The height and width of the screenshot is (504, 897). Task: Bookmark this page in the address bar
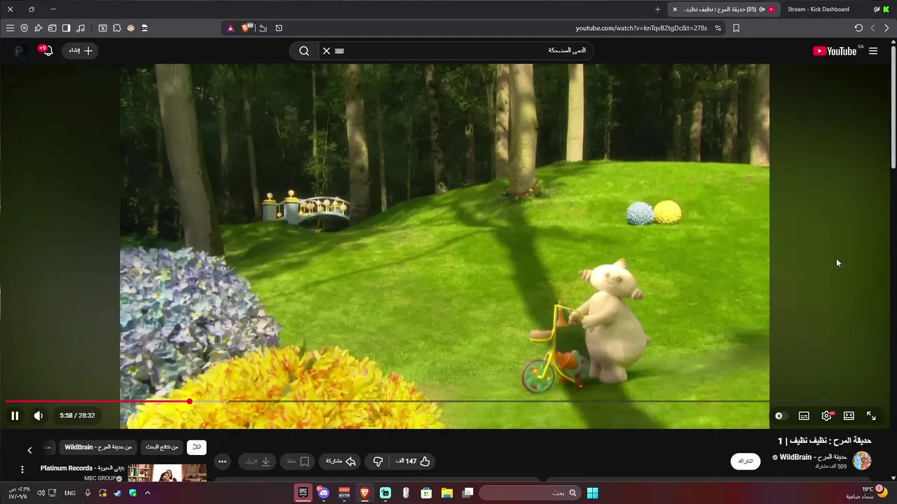click(x=736, y=28)
